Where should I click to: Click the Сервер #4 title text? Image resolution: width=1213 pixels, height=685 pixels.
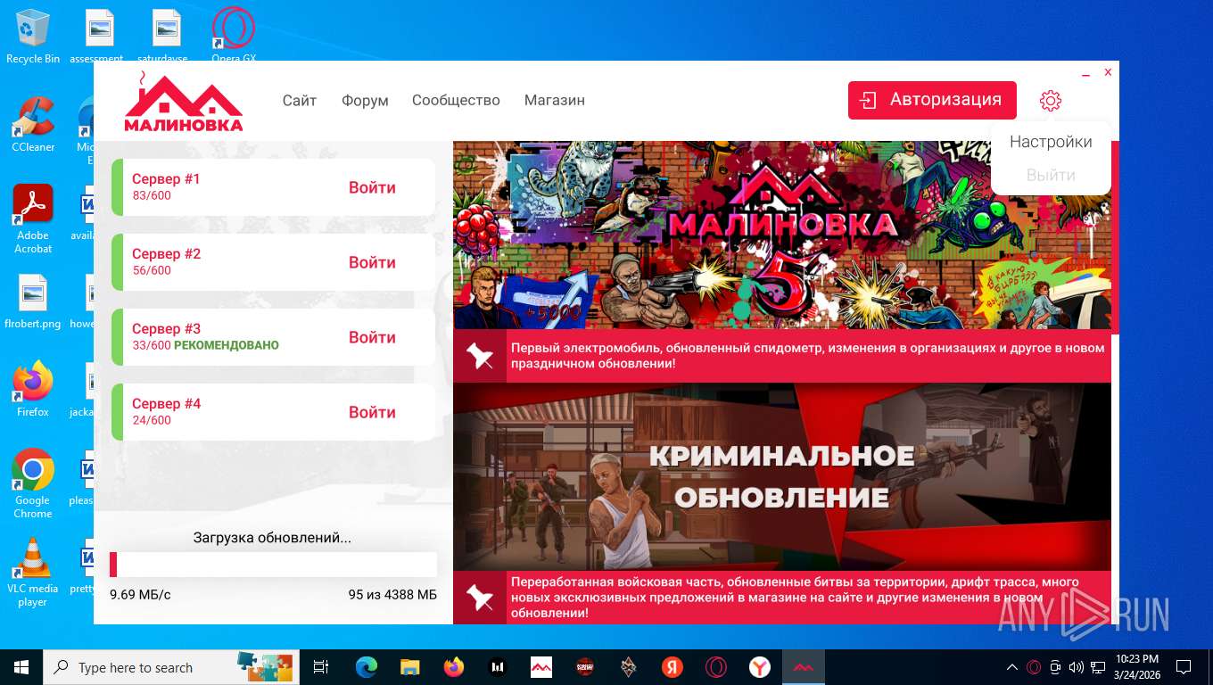[x=166, y=404]
